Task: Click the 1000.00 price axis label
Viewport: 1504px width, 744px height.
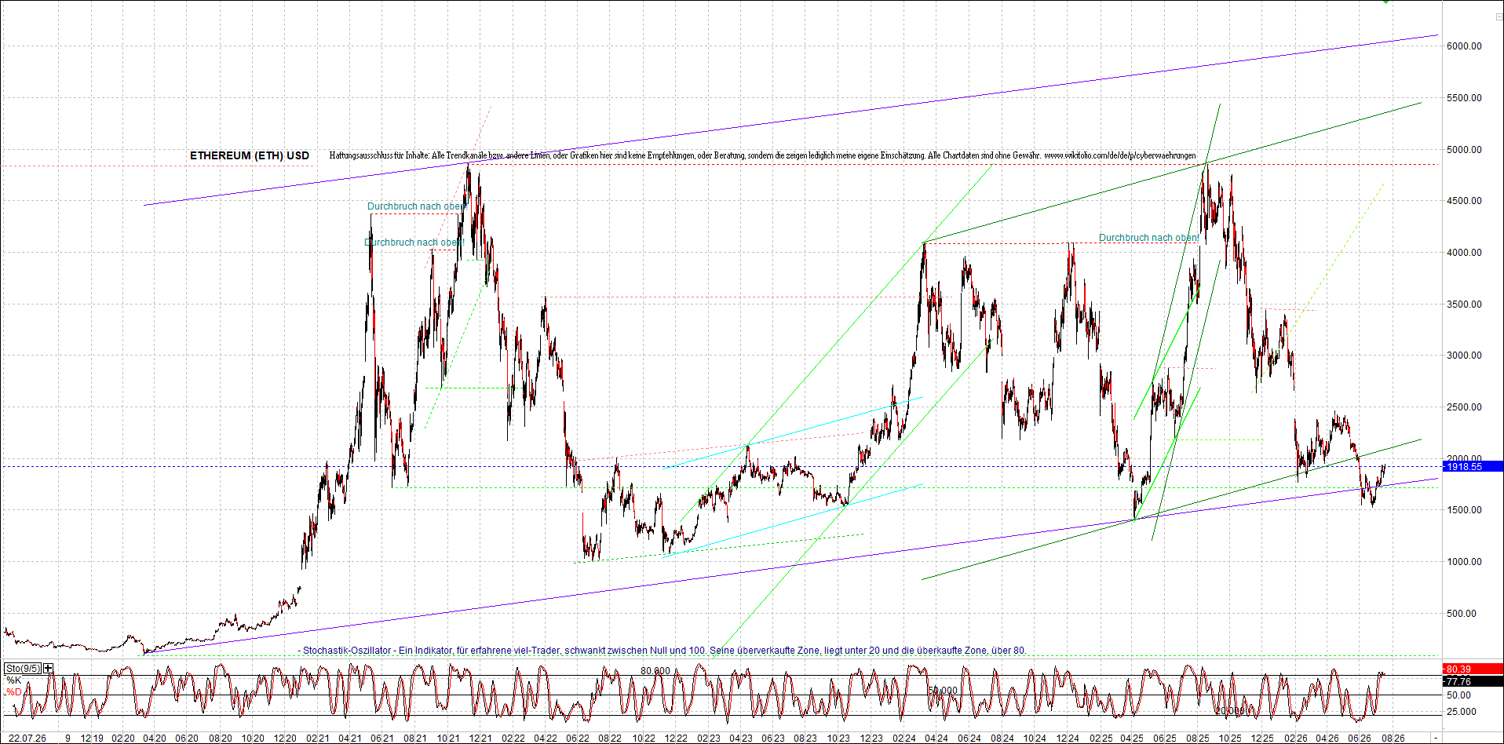Action: pos(1464,562)
